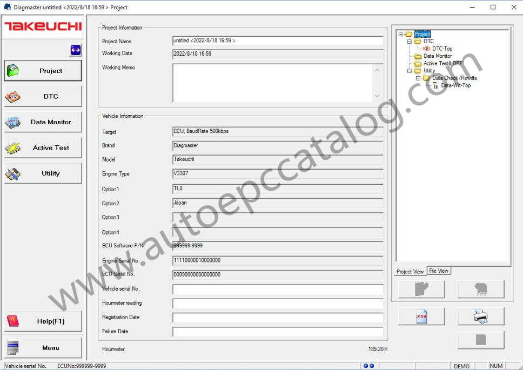Image resolution: width=523 pixels, height=370 pixels.
Task: Click the Engine Type field V3307
Action: click(278, 174)
